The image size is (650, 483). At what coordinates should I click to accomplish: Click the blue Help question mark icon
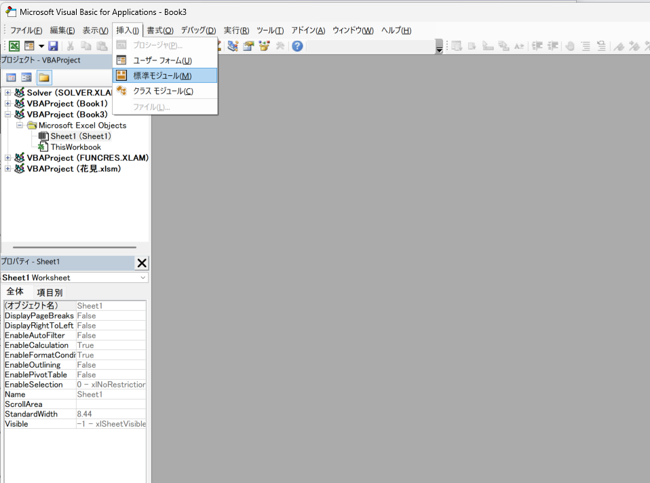click(297, 46)
